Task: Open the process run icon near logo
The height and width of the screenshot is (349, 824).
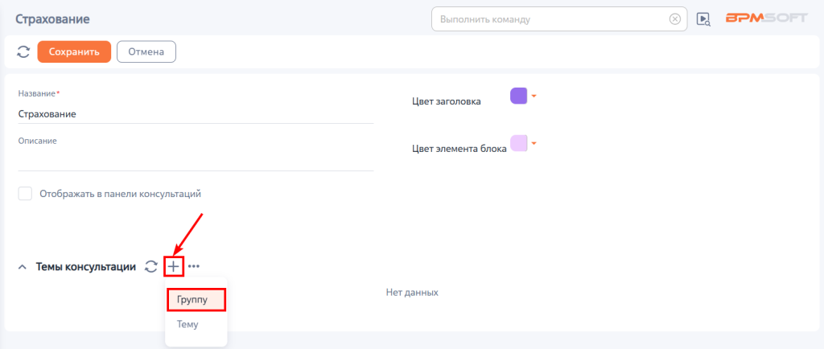Action: pos(703,19)
